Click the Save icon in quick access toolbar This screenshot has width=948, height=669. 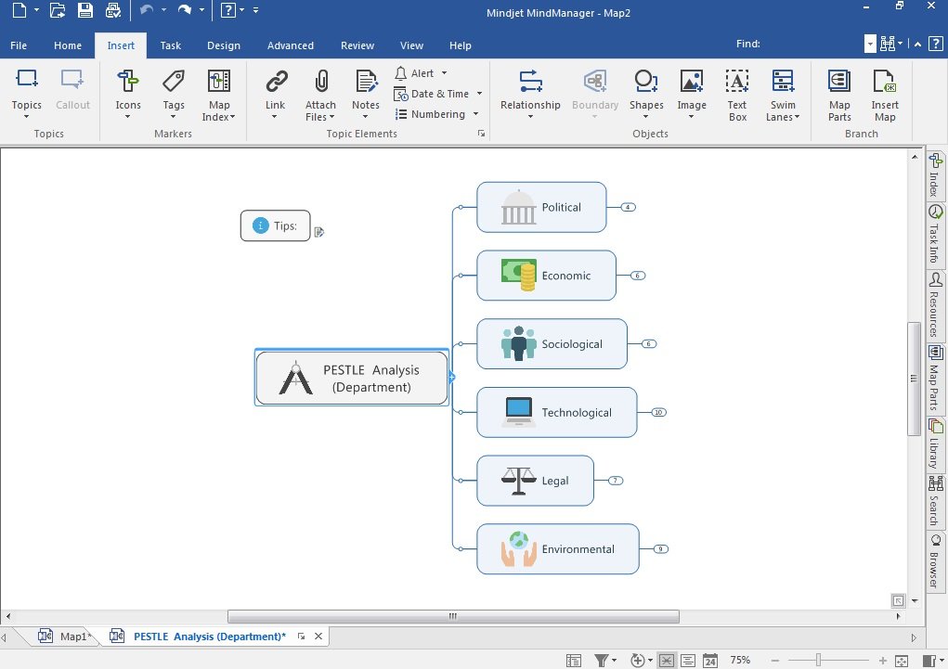[85, 11]
